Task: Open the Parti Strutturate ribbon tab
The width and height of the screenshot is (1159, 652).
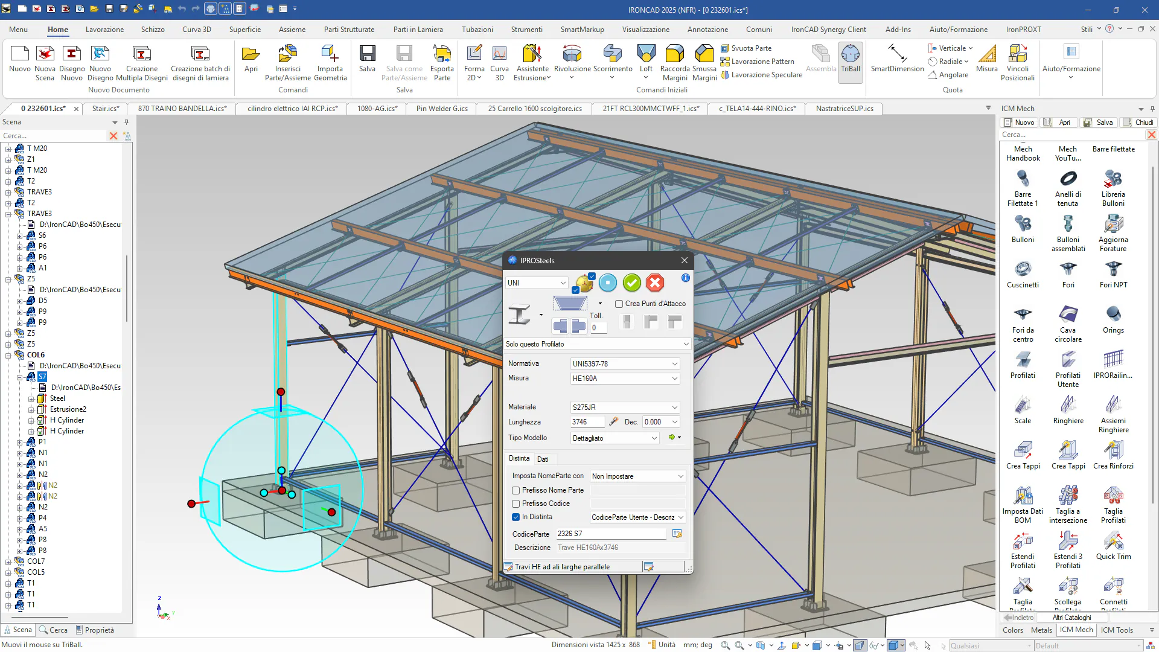Action: pos(349,29)
